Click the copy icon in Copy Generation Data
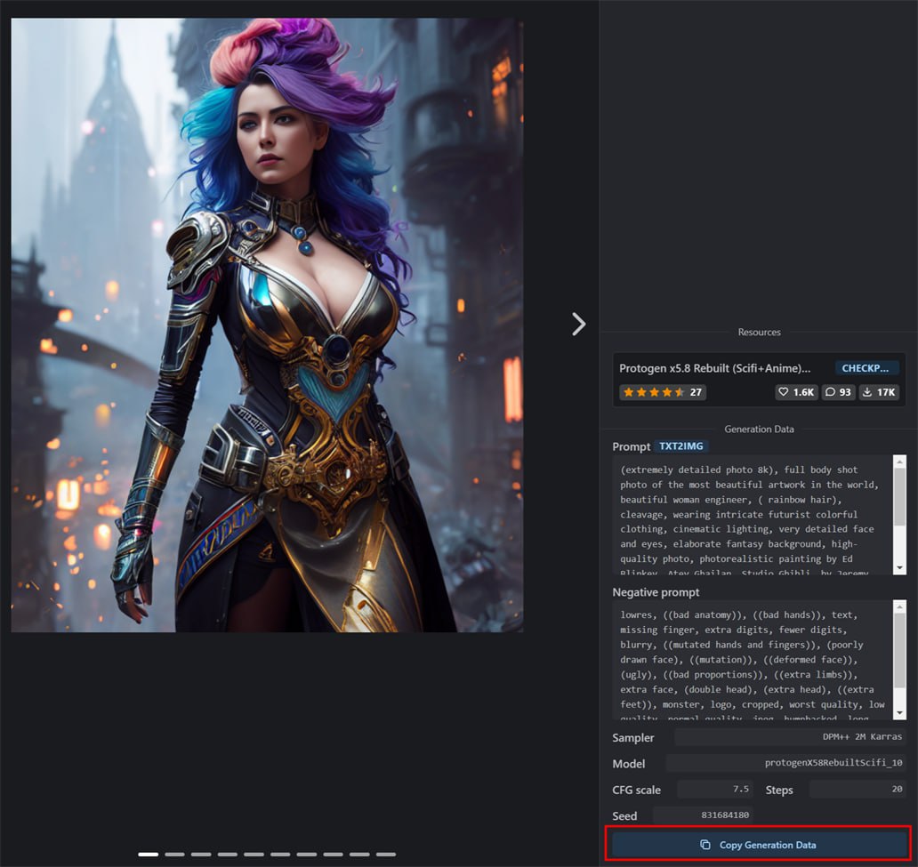918x867 pixels. (705, 845)
